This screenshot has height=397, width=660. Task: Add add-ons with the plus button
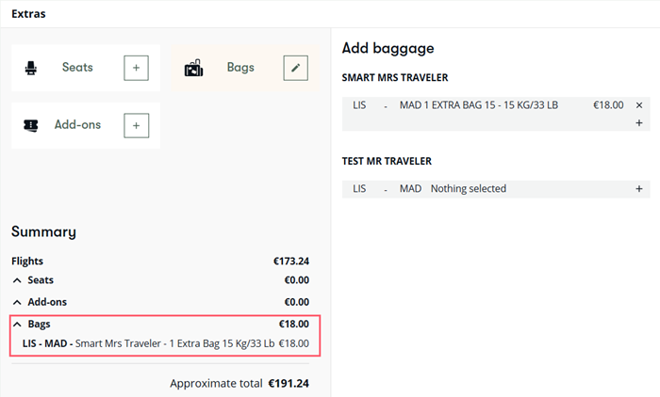[x=136, y=125]
